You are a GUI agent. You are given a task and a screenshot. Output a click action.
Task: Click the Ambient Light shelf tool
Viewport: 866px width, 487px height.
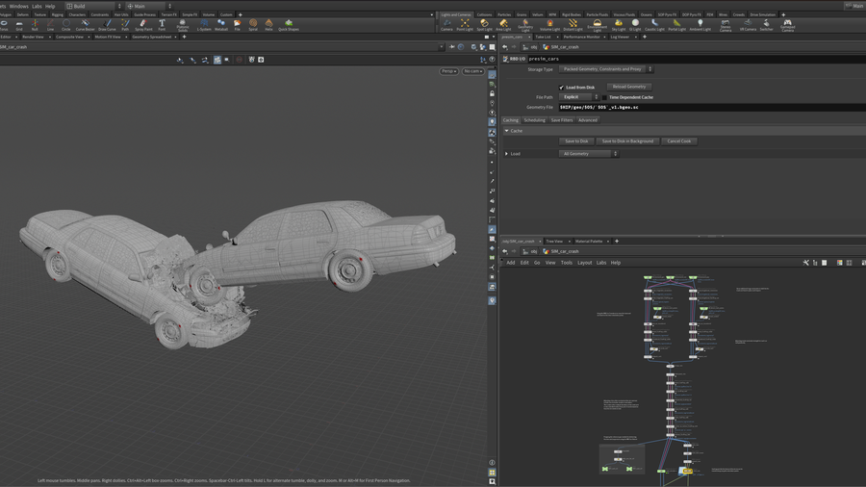[x=700, y=24]
